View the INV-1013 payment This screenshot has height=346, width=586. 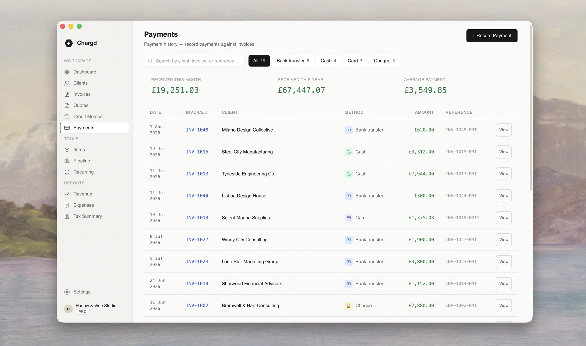point(504,174)
